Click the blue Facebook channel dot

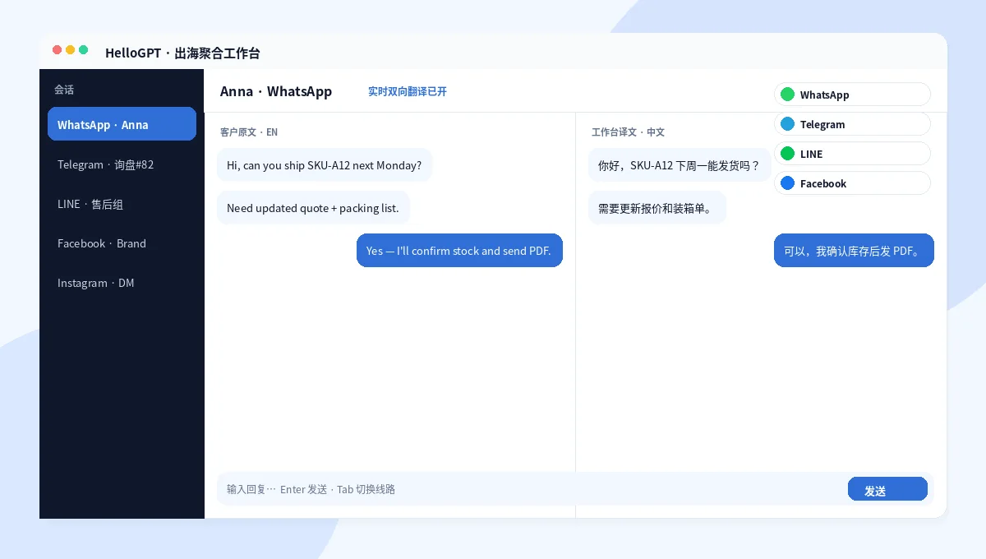click(787, 183)
